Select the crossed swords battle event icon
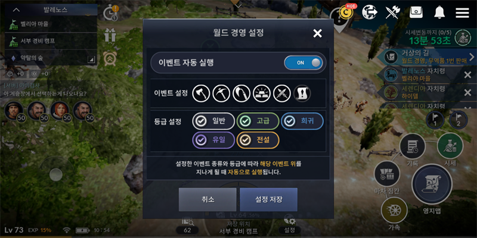The image size is (477, 238). coord(282,93)
